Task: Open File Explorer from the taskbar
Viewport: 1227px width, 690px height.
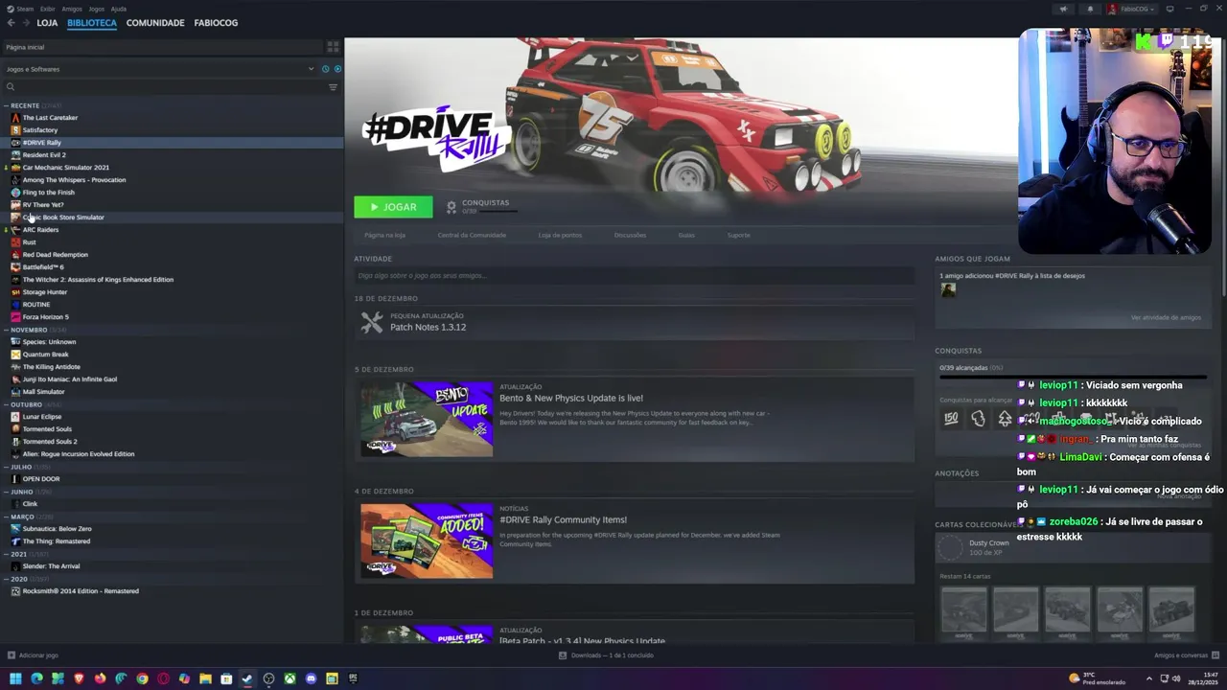Action: (x=205, y=678)
